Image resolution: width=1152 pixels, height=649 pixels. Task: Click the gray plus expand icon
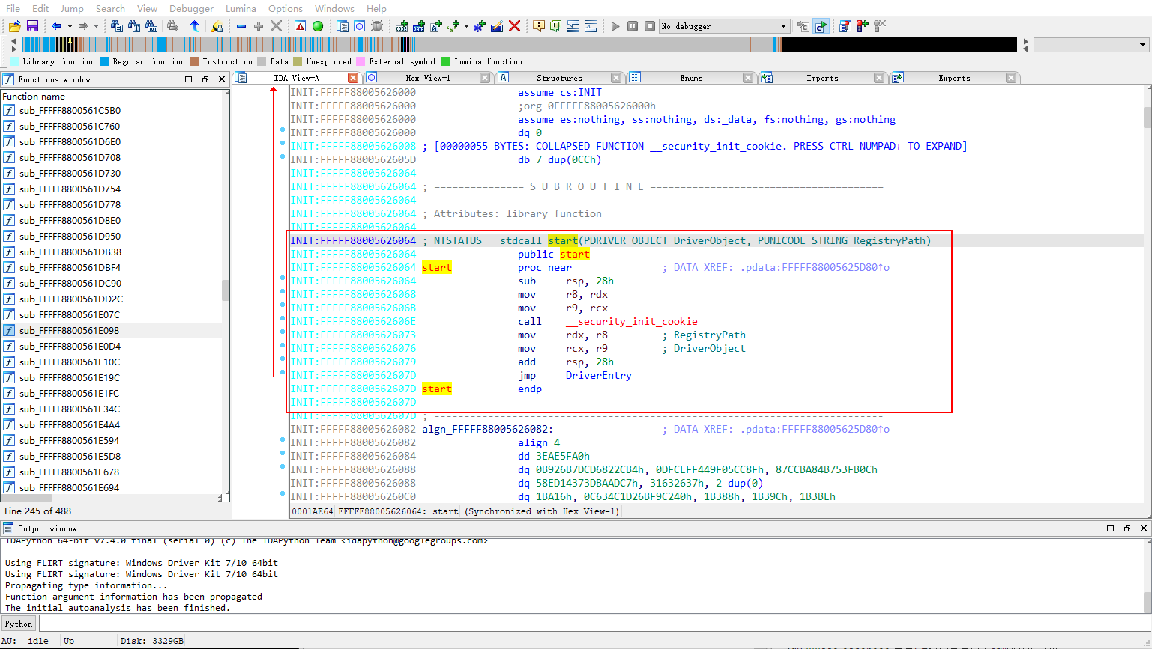tap(259, 26)
